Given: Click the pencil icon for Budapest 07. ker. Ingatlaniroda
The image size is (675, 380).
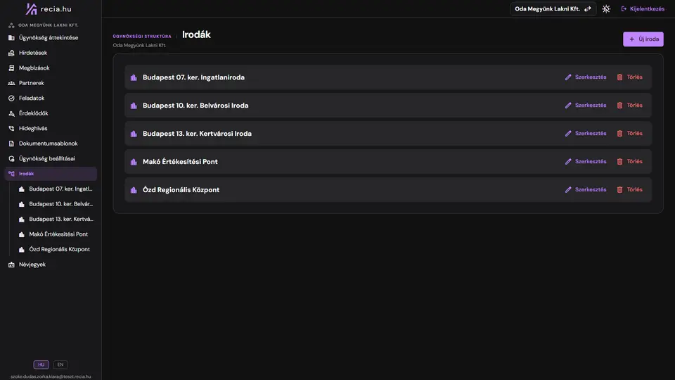Looking at the screenshot, I should pos(568,77).
